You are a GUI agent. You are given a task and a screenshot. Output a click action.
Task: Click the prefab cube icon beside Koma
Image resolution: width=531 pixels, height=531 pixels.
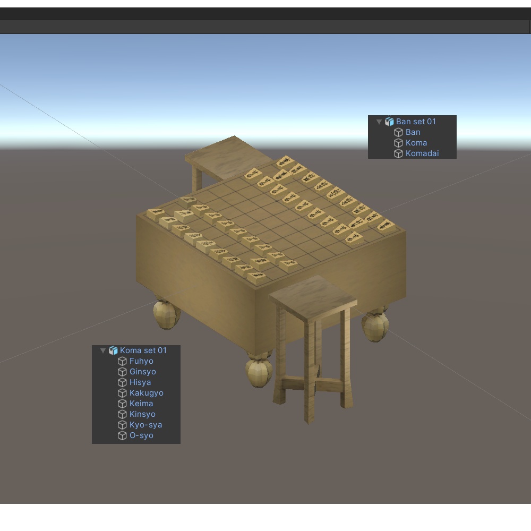click(398, 142)
